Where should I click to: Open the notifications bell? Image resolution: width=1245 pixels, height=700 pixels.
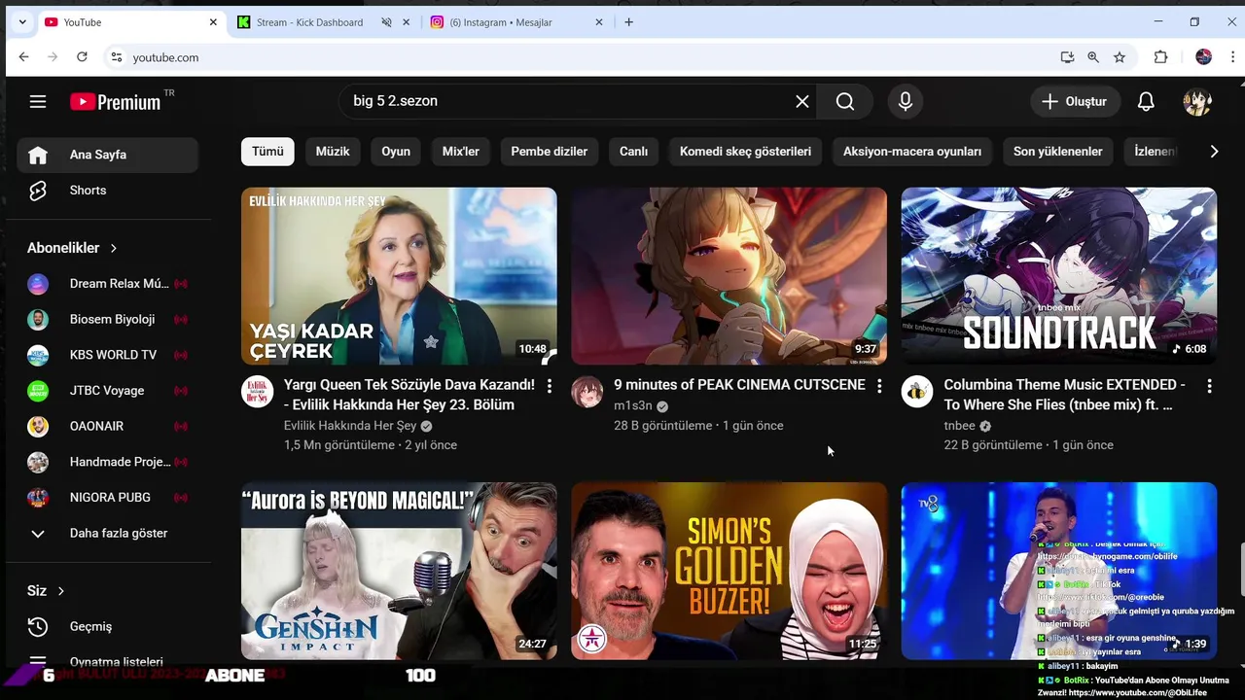pyautogui.click(x=1146, y=101)
